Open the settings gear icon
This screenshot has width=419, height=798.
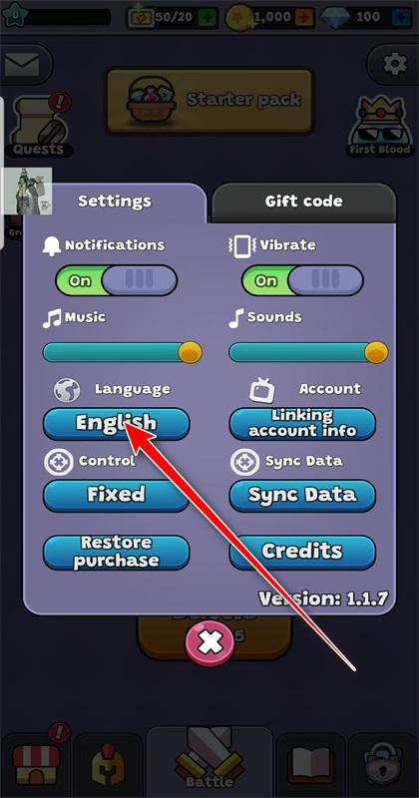[x=395, y=64]
